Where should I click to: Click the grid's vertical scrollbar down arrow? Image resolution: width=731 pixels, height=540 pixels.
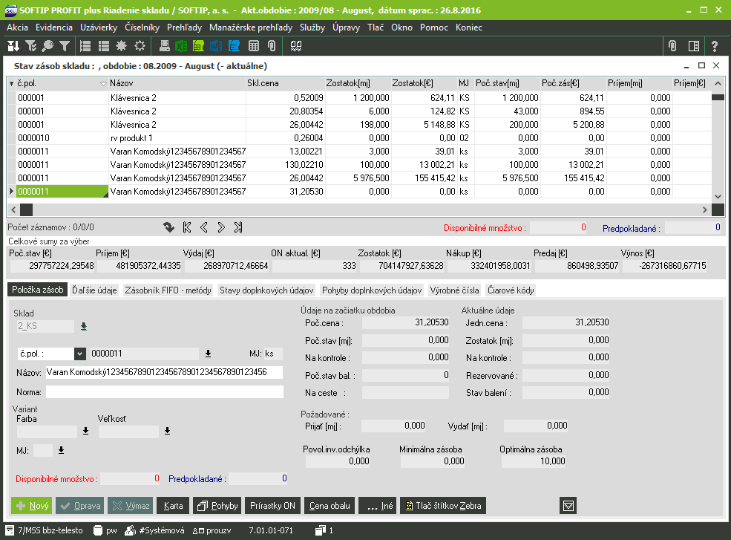pos(718,197)
